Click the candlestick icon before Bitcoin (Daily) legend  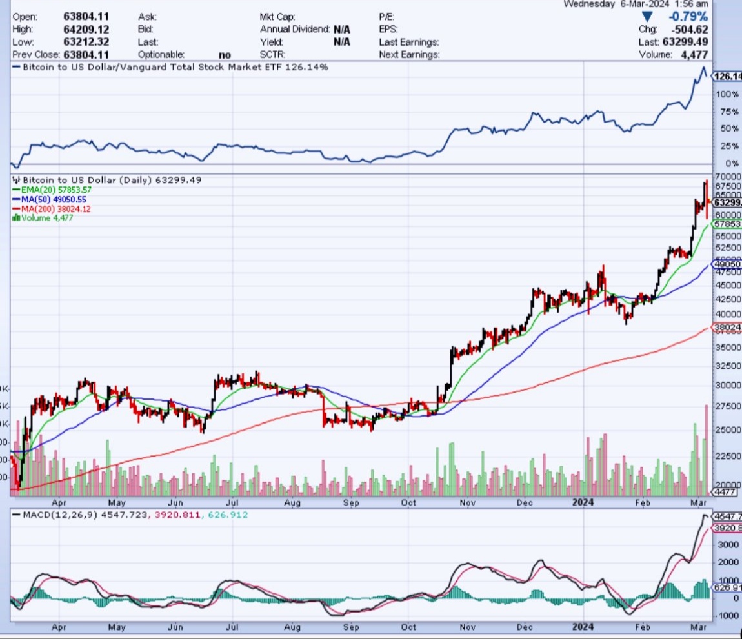17,181
